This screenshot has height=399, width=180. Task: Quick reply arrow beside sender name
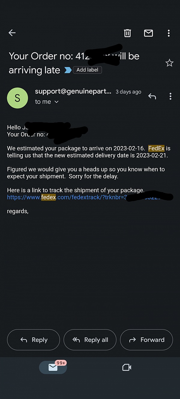click(x=152, y=96)
